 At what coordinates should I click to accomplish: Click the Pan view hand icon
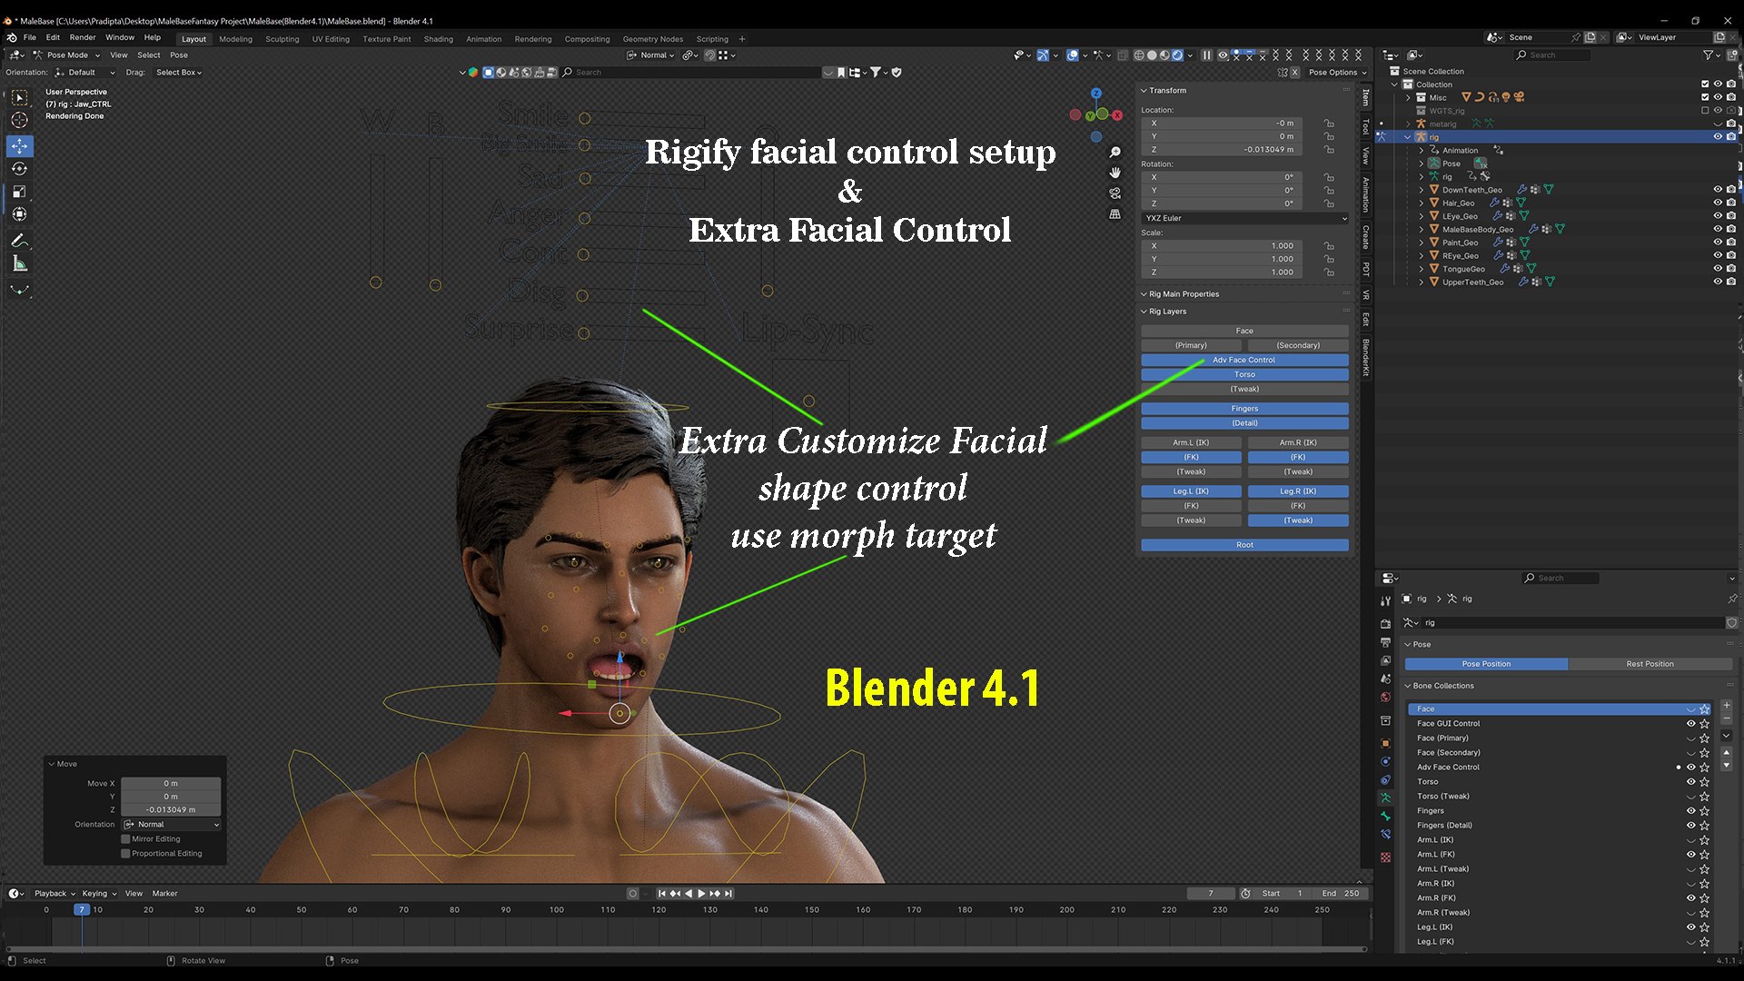[x=1115, y=173]
